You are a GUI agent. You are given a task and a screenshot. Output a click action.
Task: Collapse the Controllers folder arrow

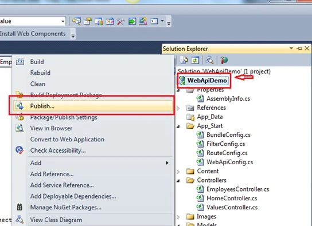point(178,181)
